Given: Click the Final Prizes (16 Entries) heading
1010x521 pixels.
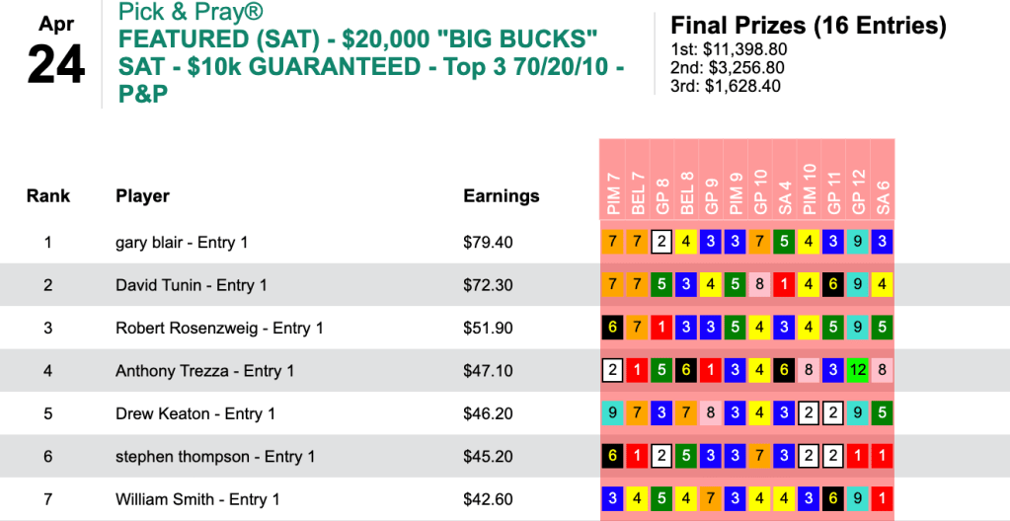Looking at the screenshot, I should click(808, 25).
